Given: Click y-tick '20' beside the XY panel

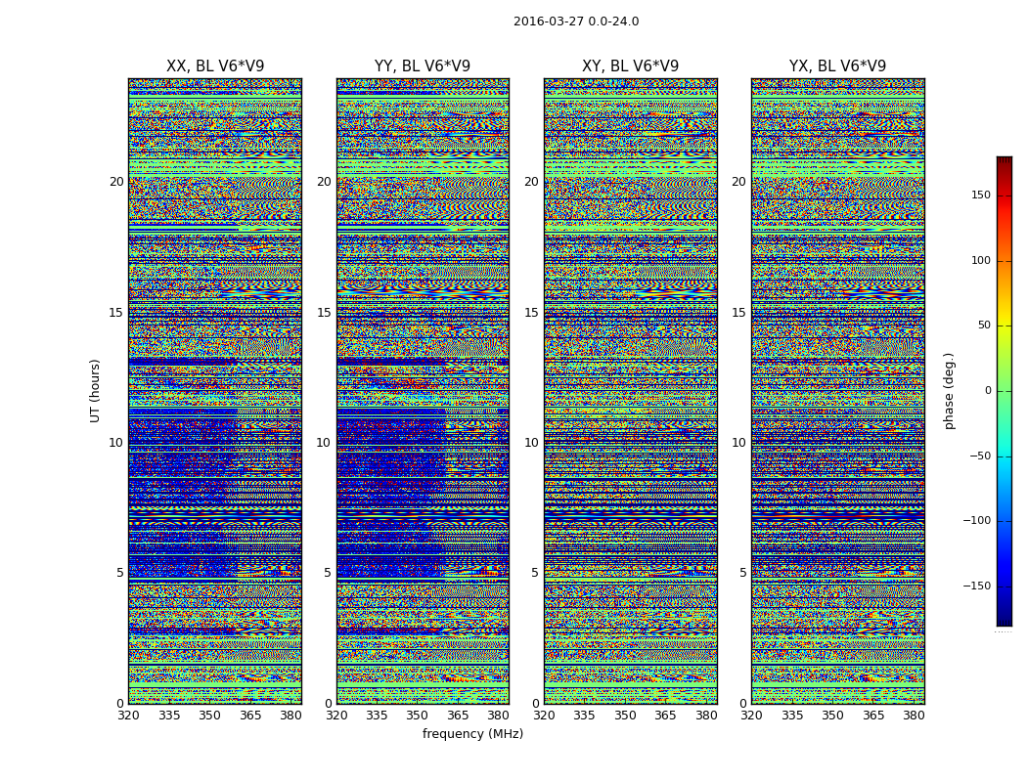Looking at the screenshot, I should [532, 182].
